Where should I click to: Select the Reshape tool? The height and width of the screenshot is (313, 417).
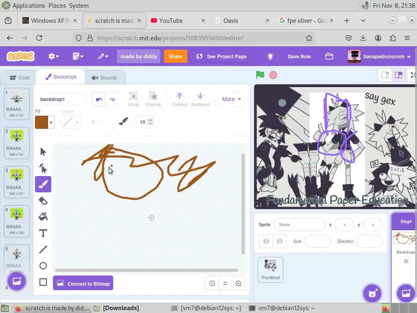[x=43, y=168]
